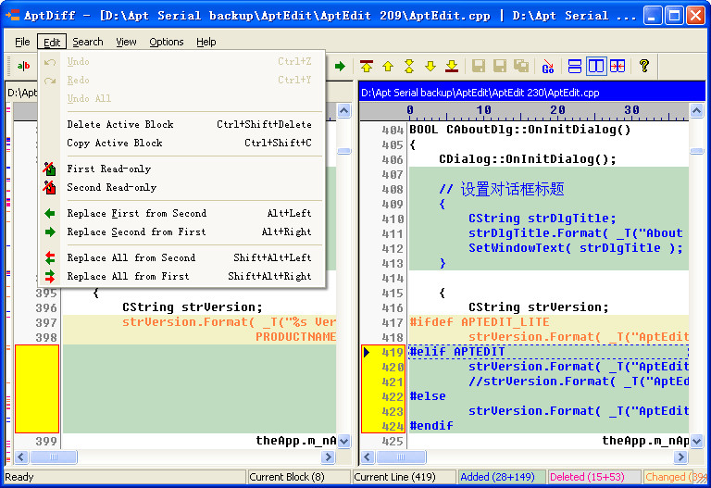This screenshot has width=711, height=488.
Task: Open the File menu
Action: coord(22,42)
